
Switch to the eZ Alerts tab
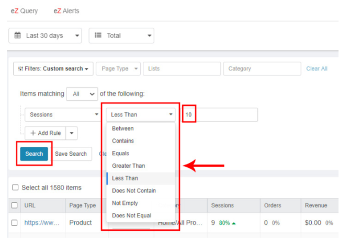(66, 11)
